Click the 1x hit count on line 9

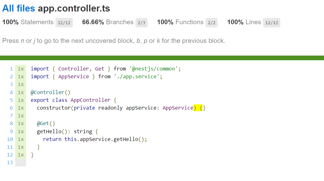pyautogui.click(x=21, y=132)
